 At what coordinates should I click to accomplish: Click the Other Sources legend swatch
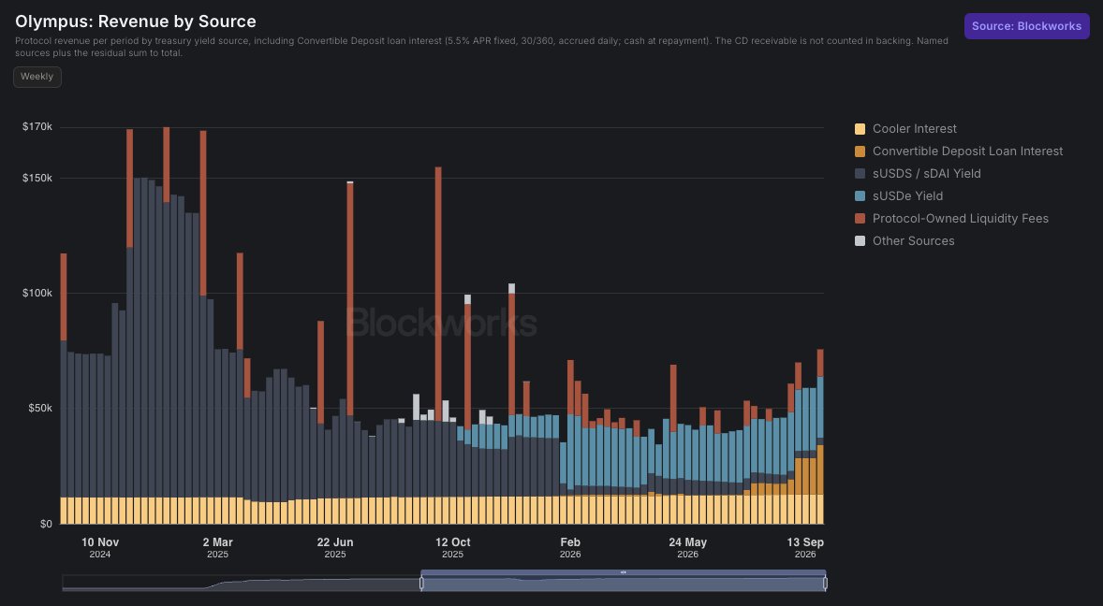(x=860, y=241)
